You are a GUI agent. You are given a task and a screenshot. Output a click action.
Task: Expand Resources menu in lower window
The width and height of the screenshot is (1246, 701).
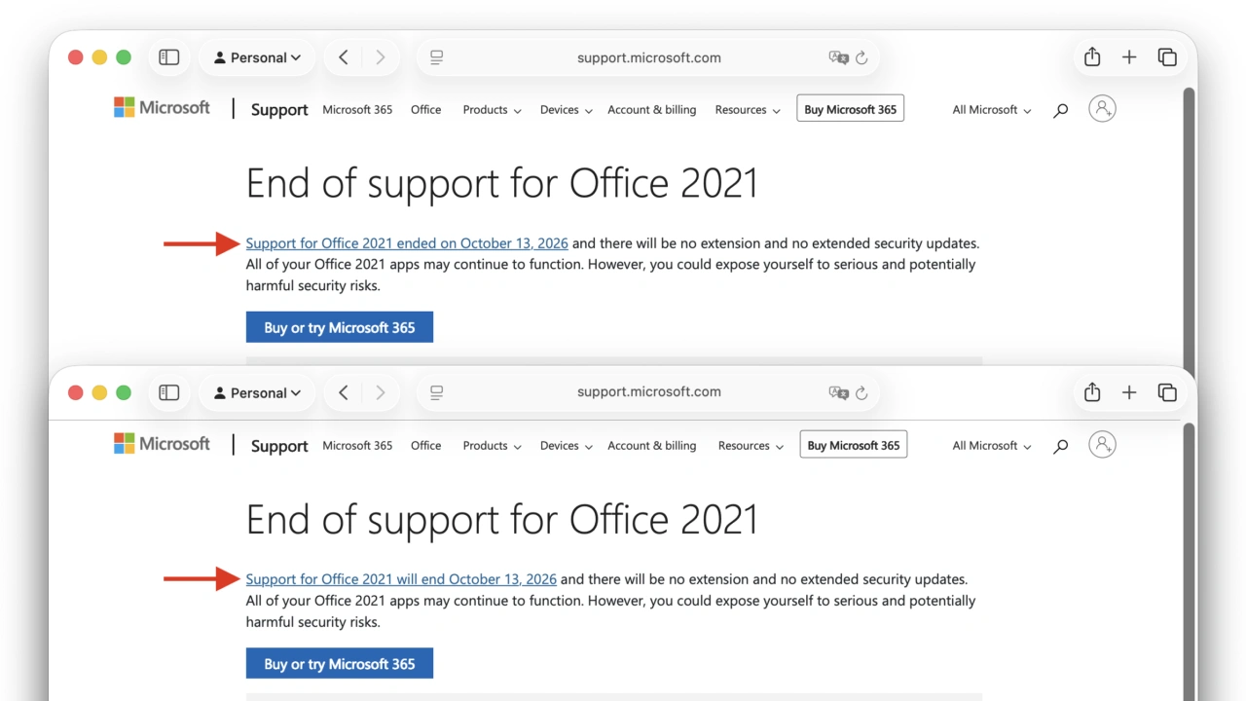[x=751, y=446]
